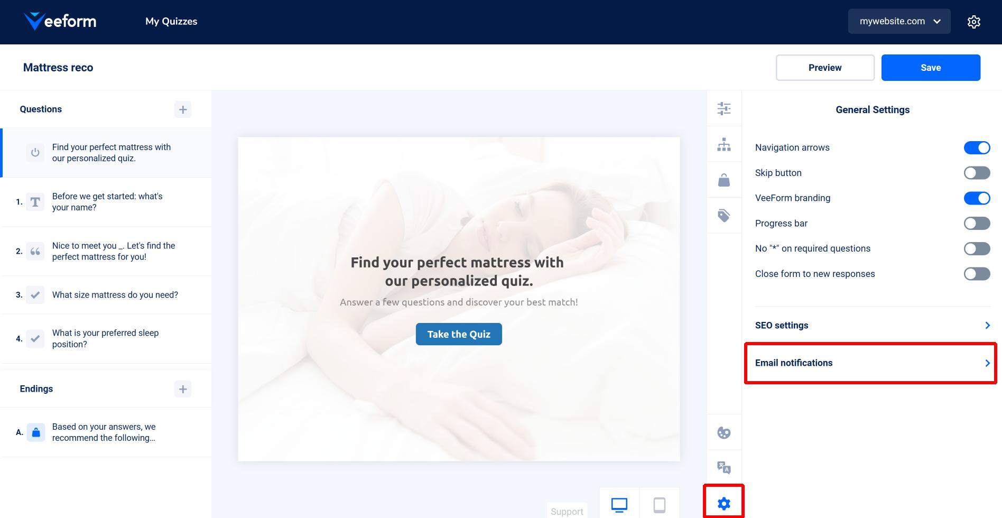Select question 3 about mattress size
Image resolution: width=1002 pixels, height=518 pixels.
pyautogui.click(x=106, y=295)
